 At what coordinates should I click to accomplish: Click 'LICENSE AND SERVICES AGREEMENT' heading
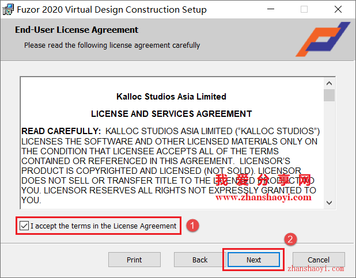(x=172, y=114)
